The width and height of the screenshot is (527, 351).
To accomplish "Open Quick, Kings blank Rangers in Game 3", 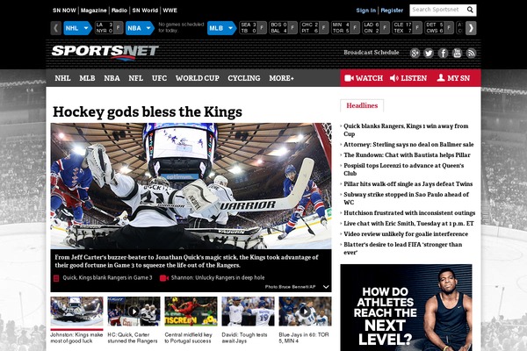I will [x=107, y=278].
